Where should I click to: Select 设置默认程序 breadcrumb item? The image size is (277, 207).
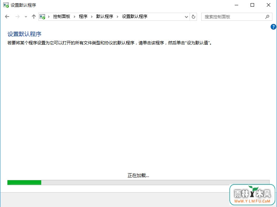pos(135,17)
